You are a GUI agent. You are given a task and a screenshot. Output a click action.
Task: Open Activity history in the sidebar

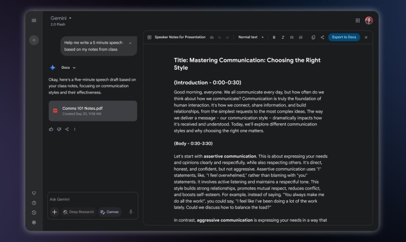34,213
